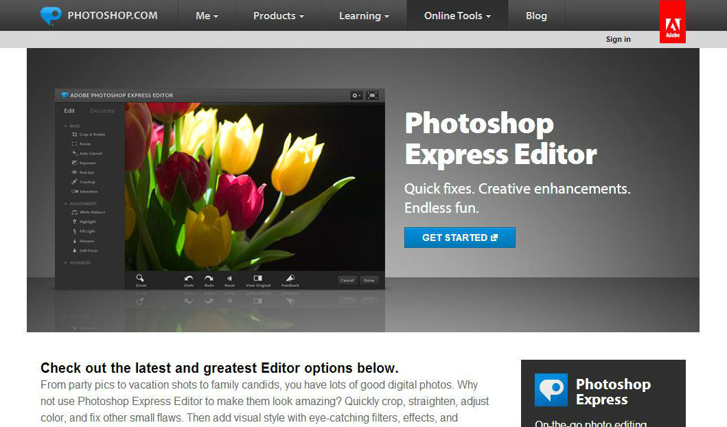This screenshot has width=727, height=427.
Task: Click the blue Photoshop Express app icon
Action: point(551,390)
